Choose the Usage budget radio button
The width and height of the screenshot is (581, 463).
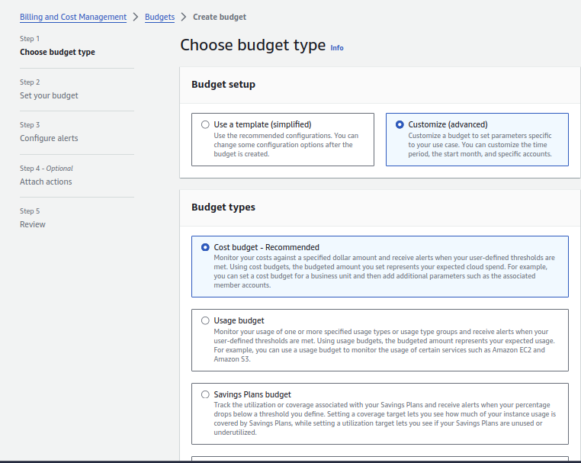205,320
